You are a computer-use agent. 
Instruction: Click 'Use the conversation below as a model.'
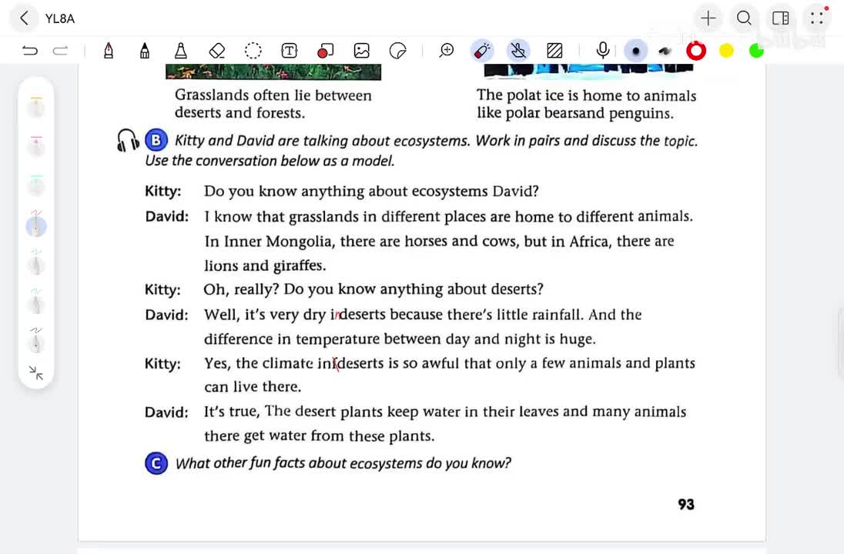[270, 161]
